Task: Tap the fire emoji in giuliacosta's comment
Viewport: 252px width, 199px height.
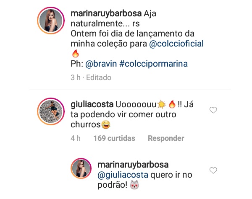Action: tap(172, 104)
